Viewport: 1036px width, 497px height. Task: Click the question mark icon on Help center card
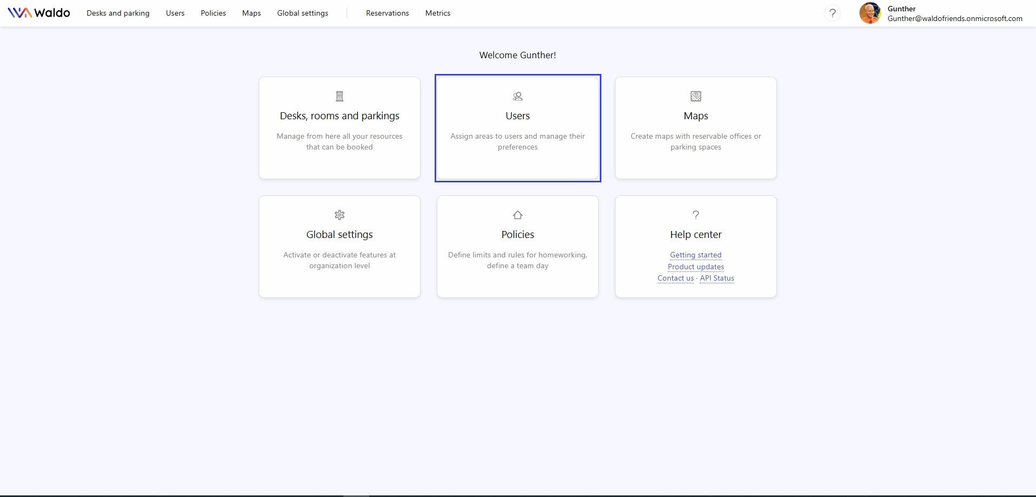696,215
